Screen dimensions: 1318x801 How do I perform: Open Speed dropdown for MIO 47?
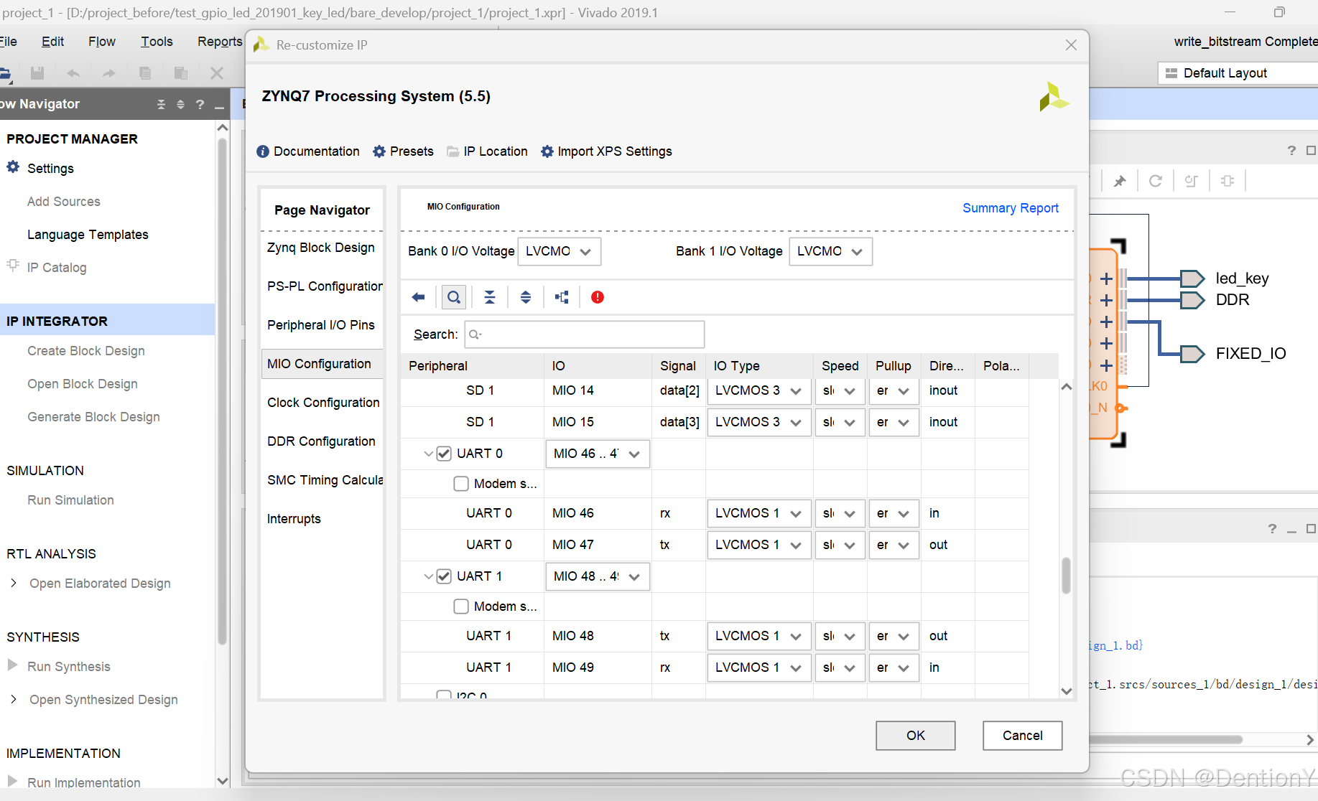pyautogui.click(x=840, y=545)
